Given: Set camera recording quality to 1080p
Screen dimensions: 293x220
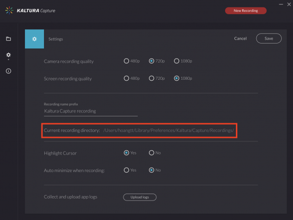Looking at the screenshot, I should pos(177,61).
